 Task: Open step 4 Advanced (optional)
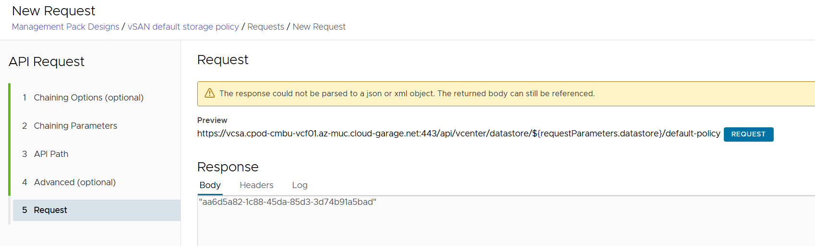(74, 182)
